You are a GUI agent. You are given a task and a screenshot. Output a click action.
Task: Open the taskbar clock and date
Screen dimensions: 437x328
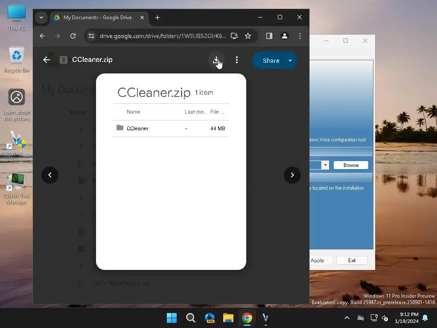[407, 318]
